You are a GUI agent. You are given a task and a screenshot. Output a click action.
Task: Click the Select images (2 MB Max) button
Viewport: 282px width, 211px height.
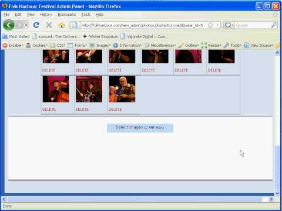tap(140, 128)
